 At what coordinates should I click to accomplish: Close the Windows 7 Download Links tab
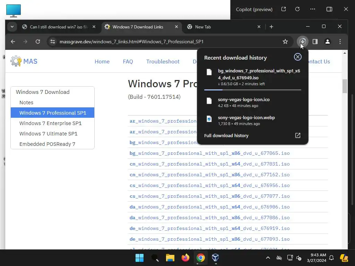(176, 27)
